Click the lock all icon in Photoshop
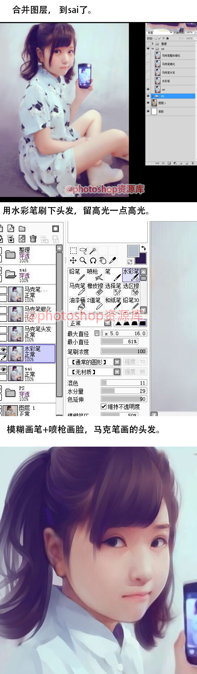Image resolution: width=197 pixels, height=674 pixels. pyautogui.click(x=167, y=38)
